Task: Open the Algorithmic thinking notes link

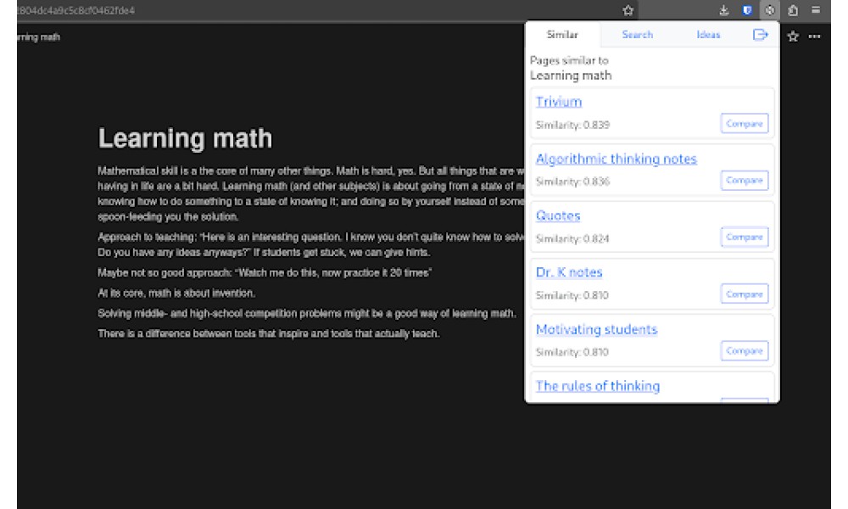Action: (x=616, y=159)
